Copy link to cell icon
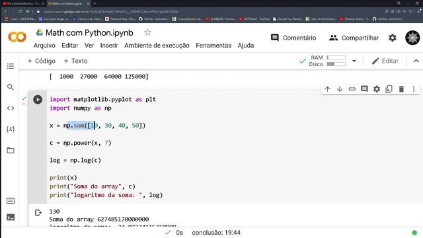The height and width of the screenshot is (238, 423). (x=352, y=89)
